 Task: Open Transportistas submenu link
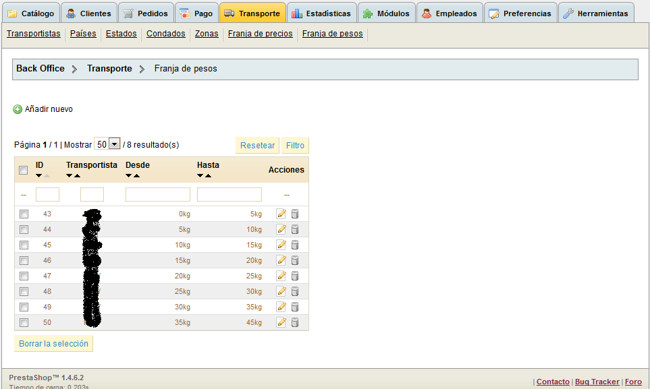[x=34, y=34]
